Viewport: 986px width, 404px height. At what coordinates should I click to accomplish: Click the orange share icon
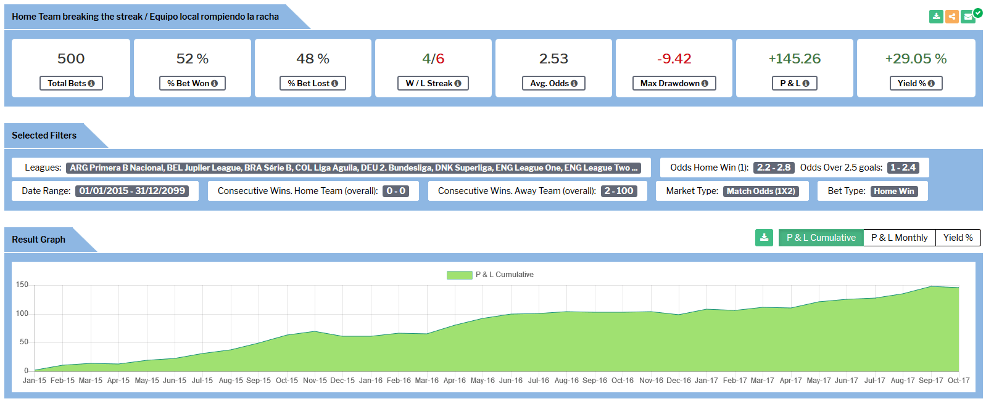click(x=952, y=17)
